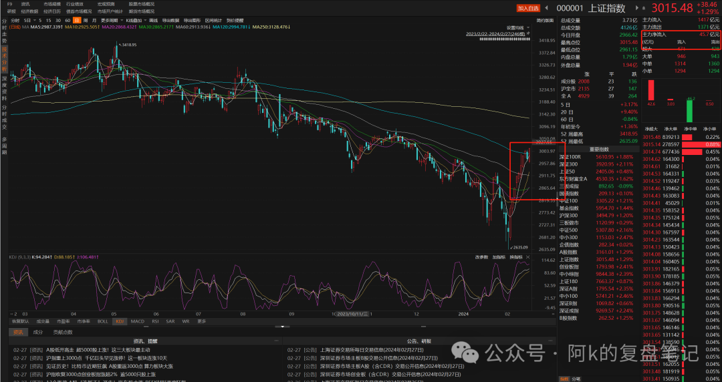
Task: Click collapse arrow between chart and news
Action: [282, 327]
